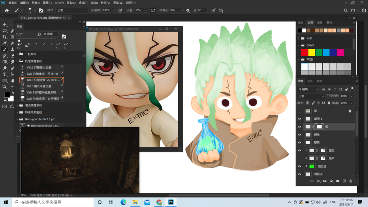This screenshot has height=207, width=368.
Task: Expand the 一般筆刷 brush folder
Action: [17, 54]
